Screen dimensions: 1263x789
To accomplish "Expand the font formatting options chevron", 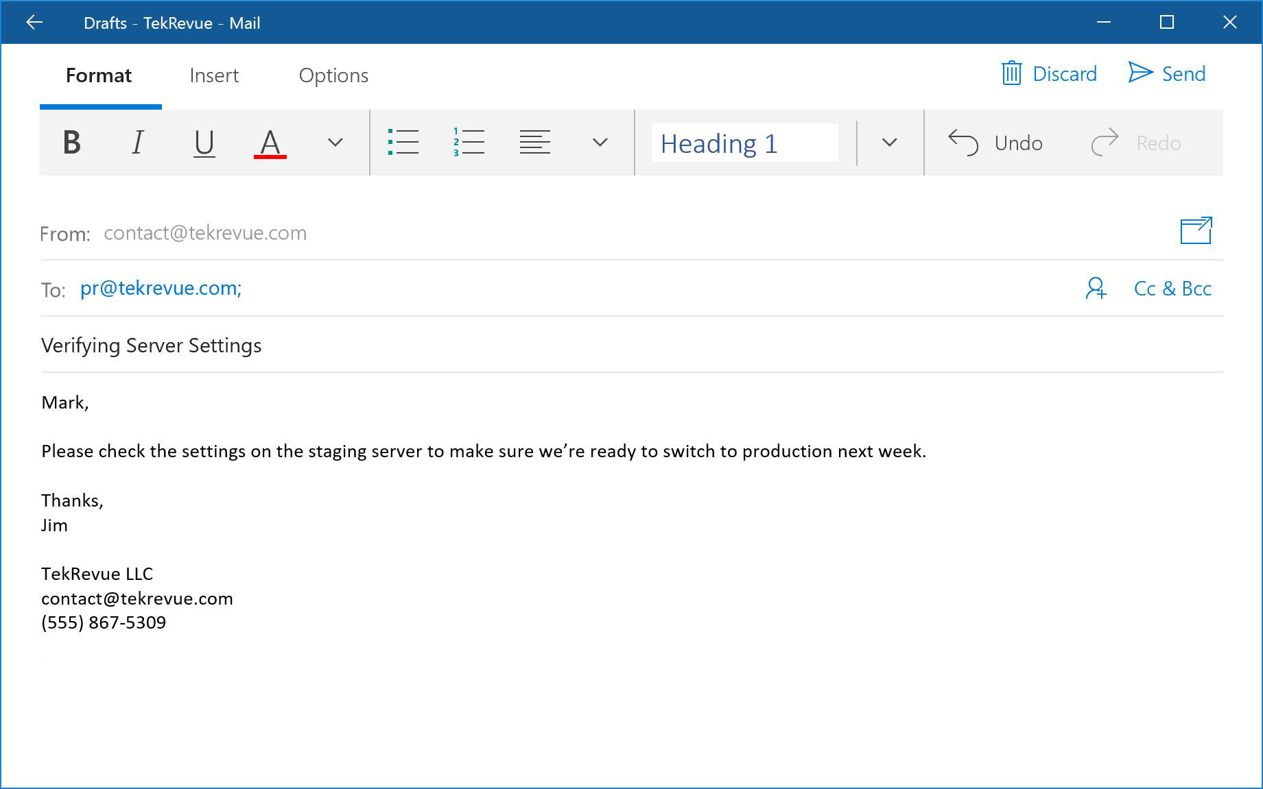I will [335, 143].
